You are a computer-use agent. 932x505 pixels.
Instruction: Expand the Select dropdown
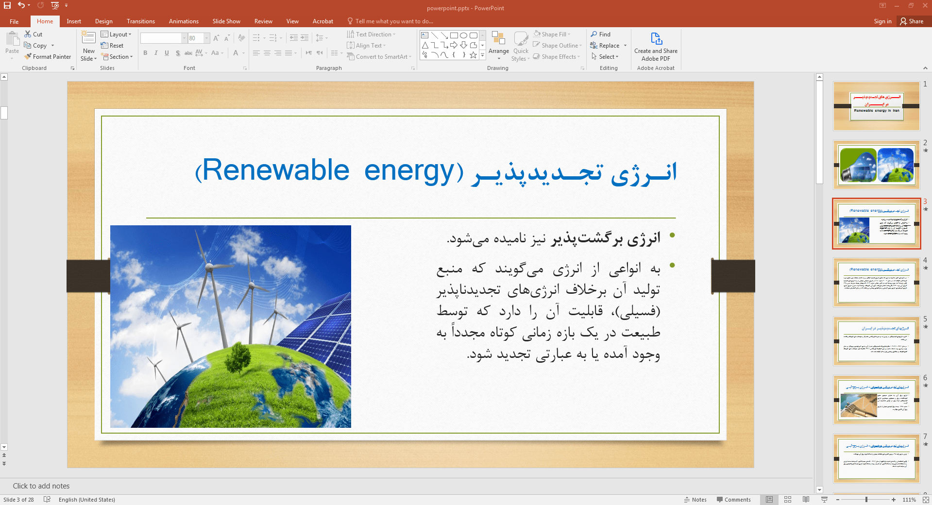[x=605, y=57]
